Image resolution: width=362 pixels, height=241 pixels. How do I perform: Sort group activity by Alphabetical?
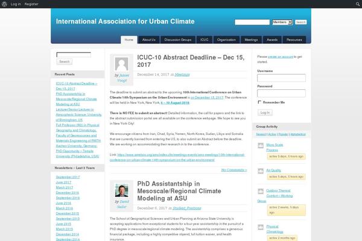click(x=298, y=134)
